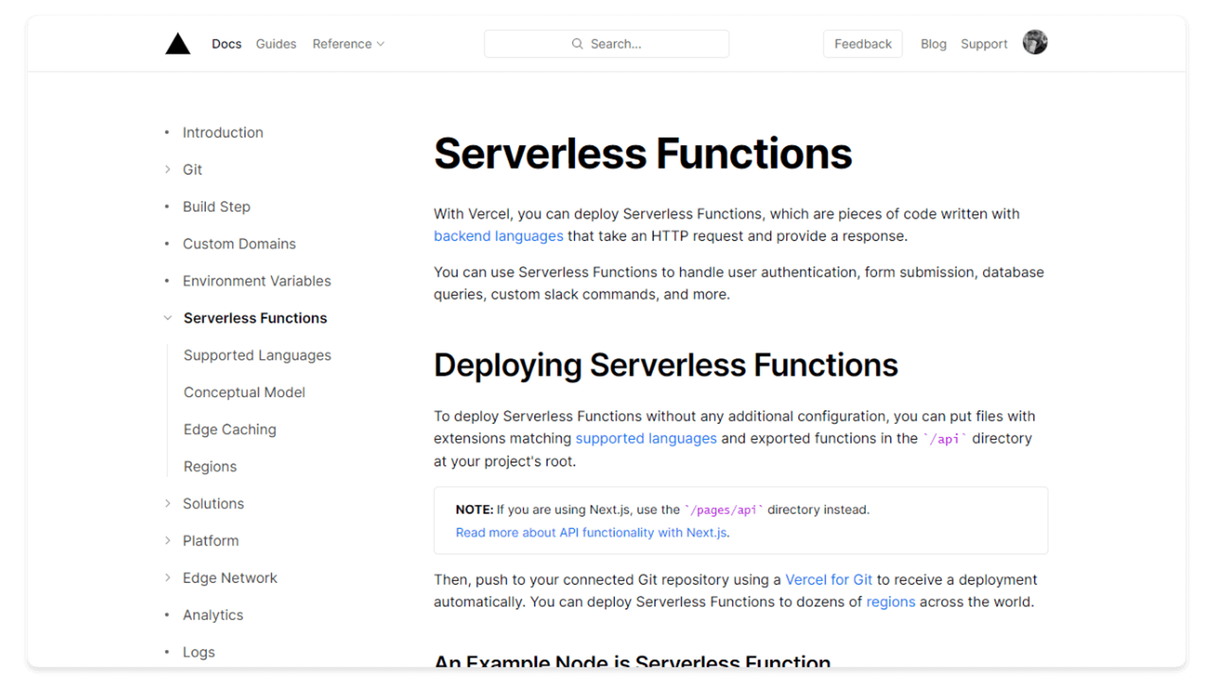Click 'Deploying Serverless Functions' heading
This screenshot has width=1212, height=682.
[x=666, y=365]
